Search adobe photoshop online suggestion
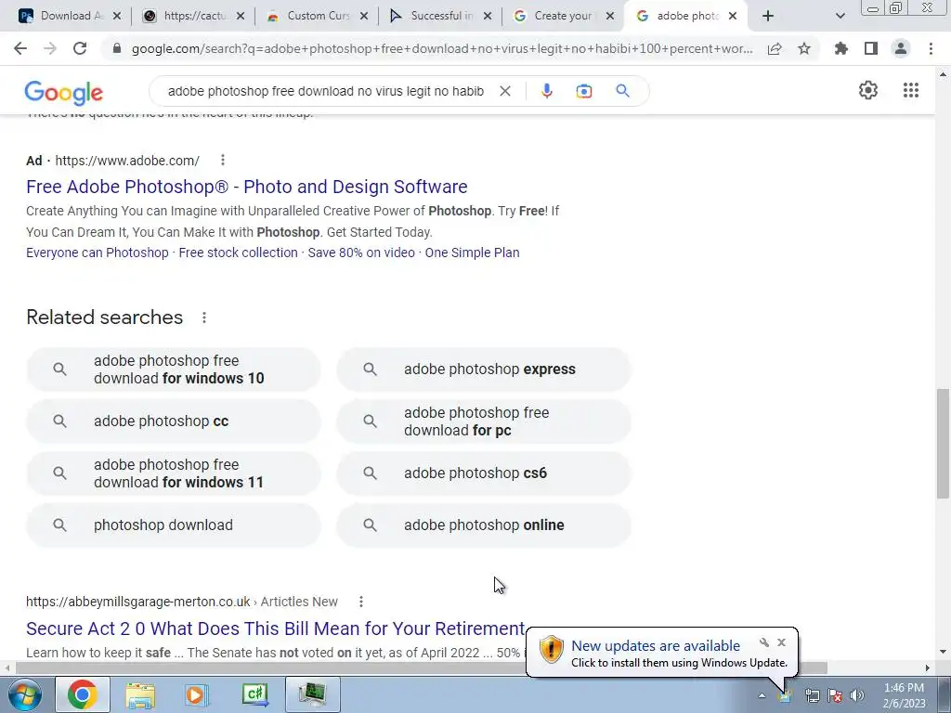 tap(484, 525)
